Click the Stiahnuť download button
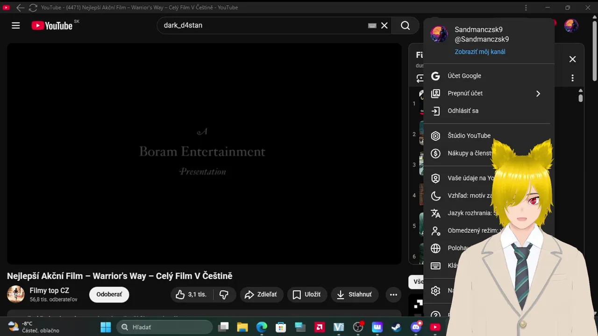The width and height of the screenshot is (598, 336). (x=355, y=294)
